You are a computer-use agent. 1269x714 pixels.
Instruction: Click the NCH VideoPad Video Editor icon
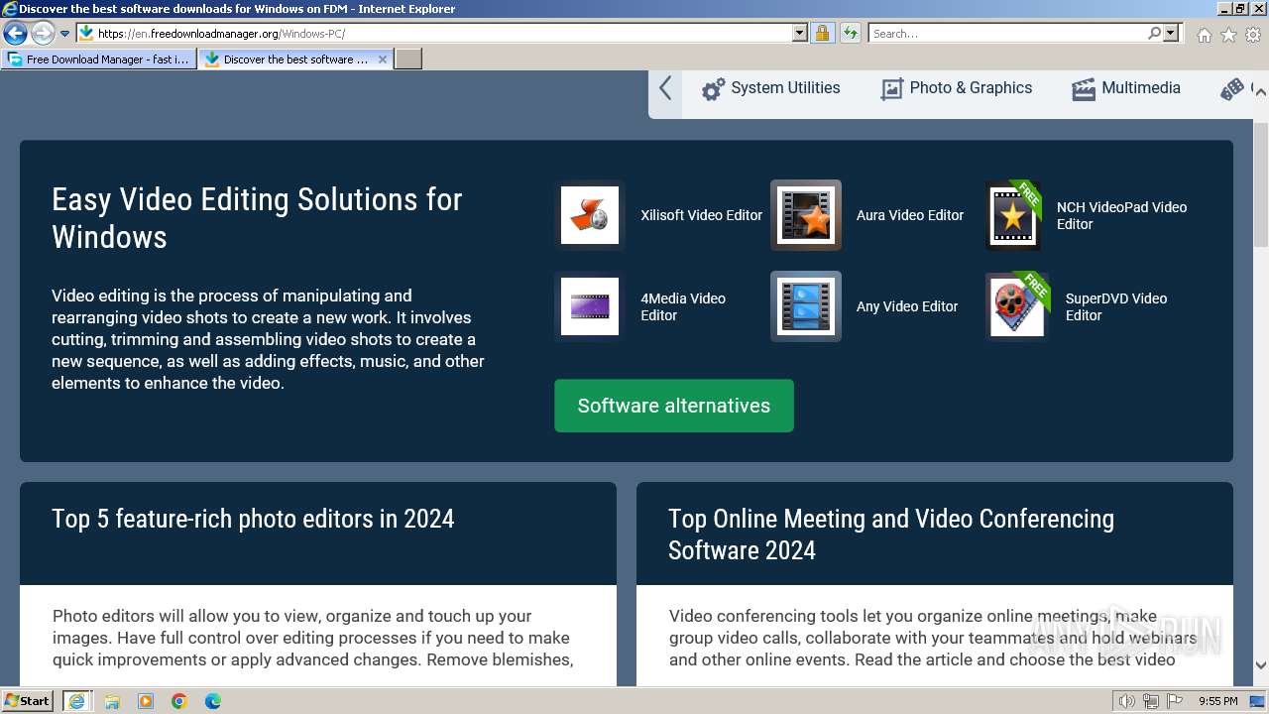coord(1013,215)
